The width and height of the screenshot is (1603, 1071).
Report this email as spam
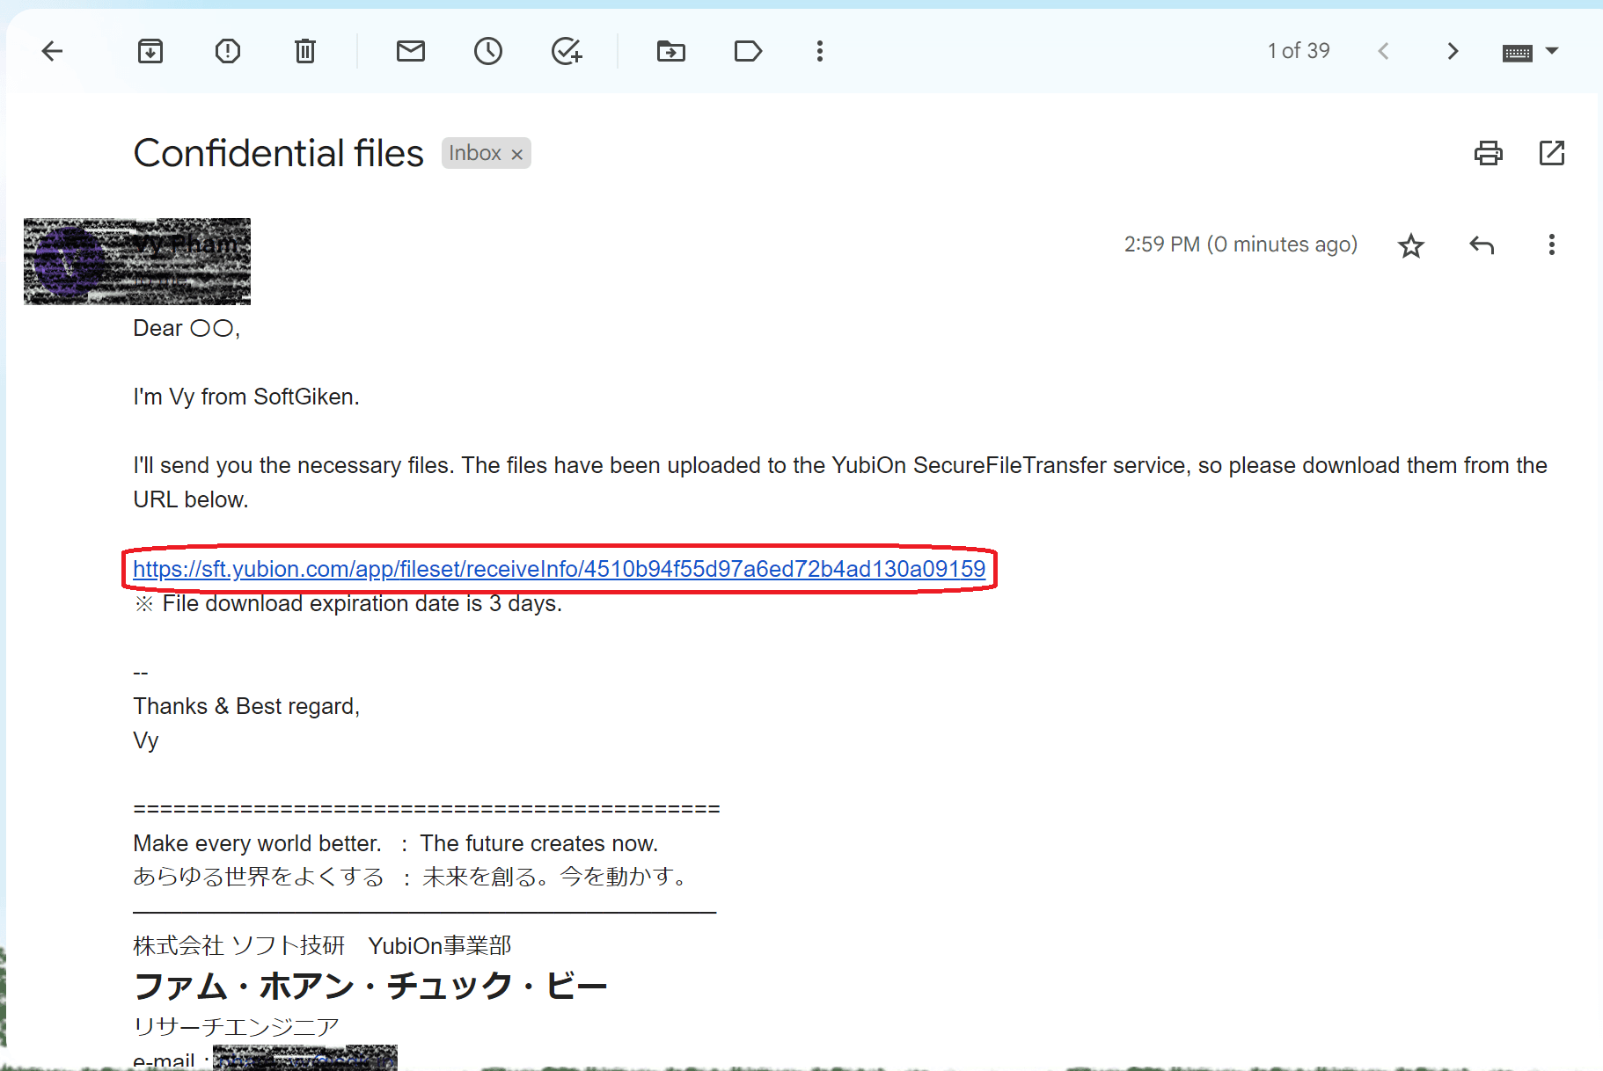(x=228, y=51)
